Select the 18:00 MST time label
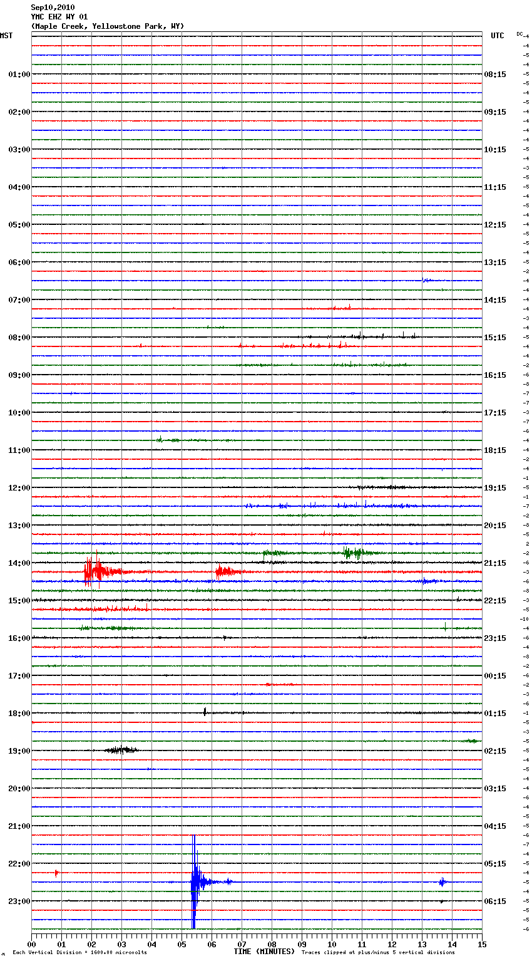The image size is (532, 961). click(x=19, y=714)
